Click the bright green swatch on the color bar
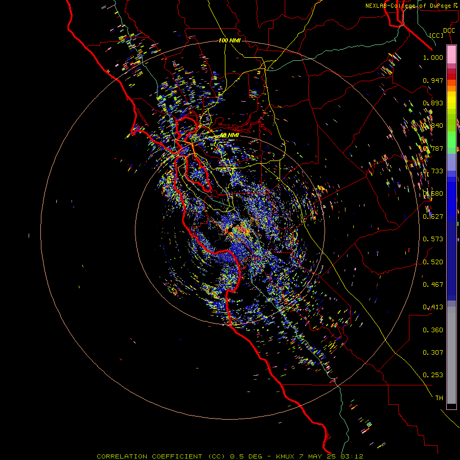The width and height of the screenshot is (460, 460). coord(451,140)
